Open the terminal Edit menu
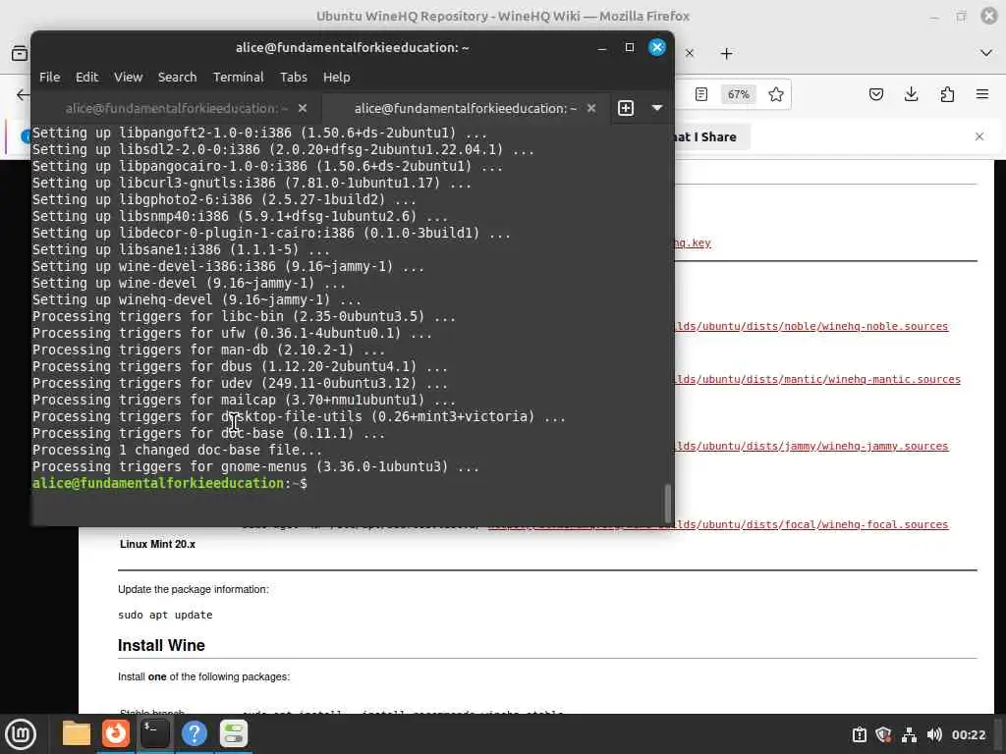 click(86, 77)
